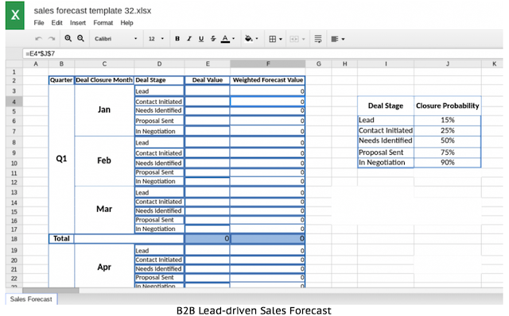Expand the text color dropdown arrow

(x=233, y=39)
